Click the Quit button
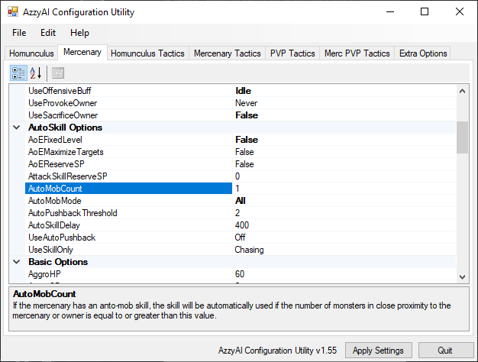Screen dimensions: 478x362 tap(445, 351)
